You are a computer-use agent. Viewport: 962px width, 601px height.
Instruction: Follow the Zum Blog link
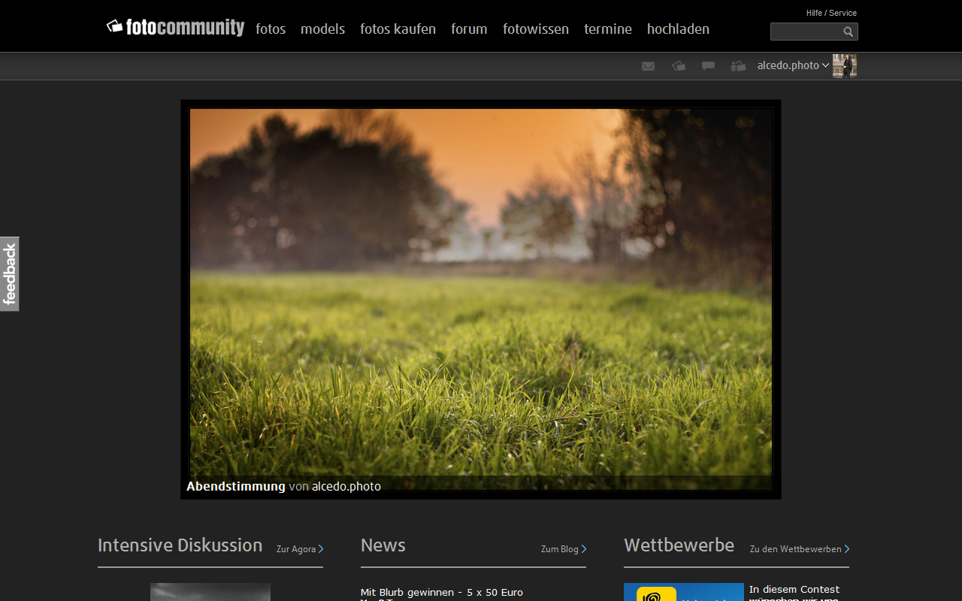(564, 549)
